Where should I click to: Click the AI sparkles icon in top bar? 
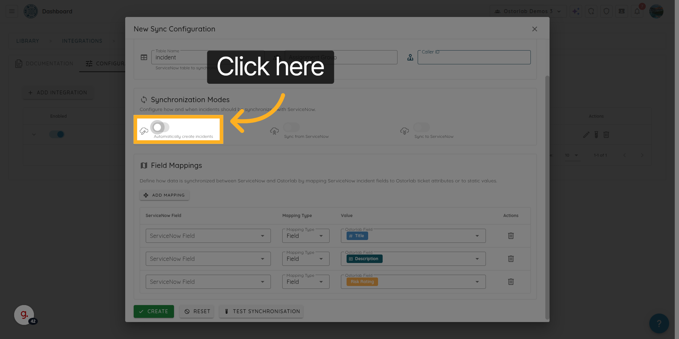pos(576,11)
